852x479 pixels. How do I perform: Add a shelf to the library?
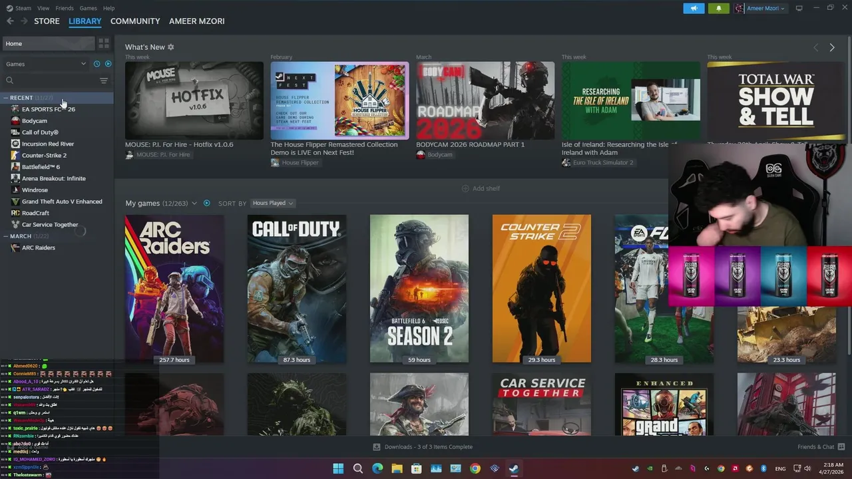click(481, 188)
